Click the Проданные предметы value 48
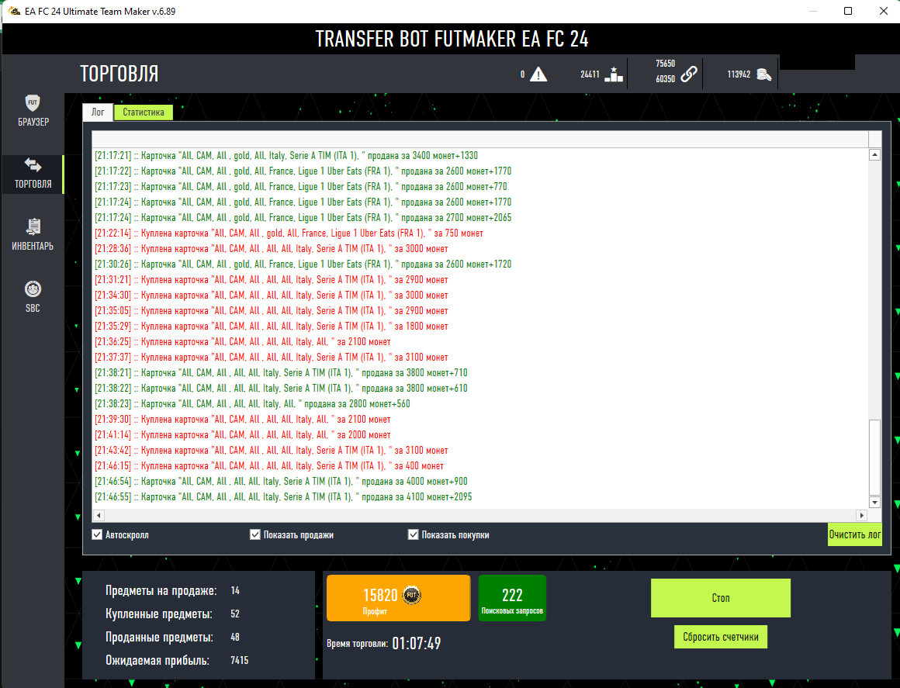900x688 pixels. (235, 637)
